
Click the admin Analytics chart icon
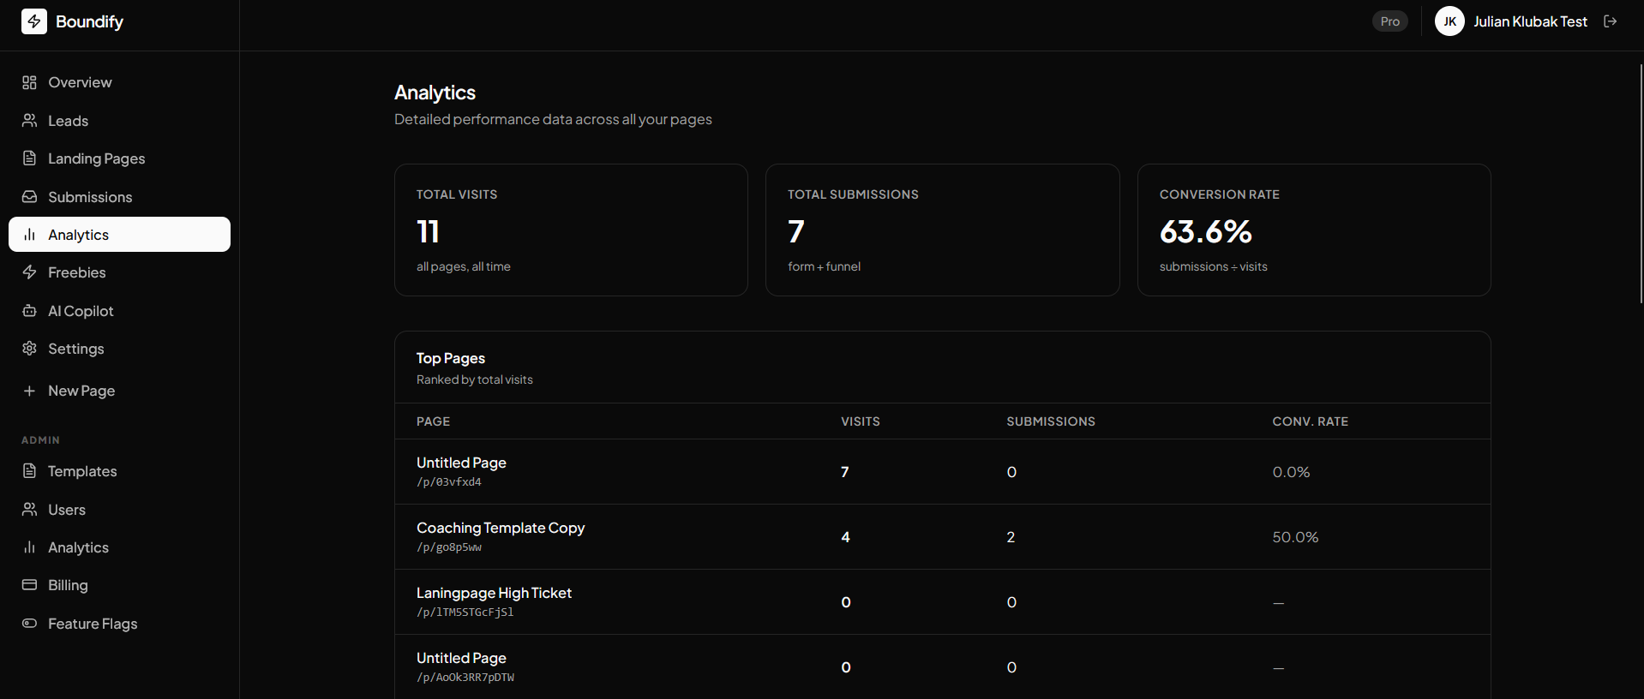29,547
